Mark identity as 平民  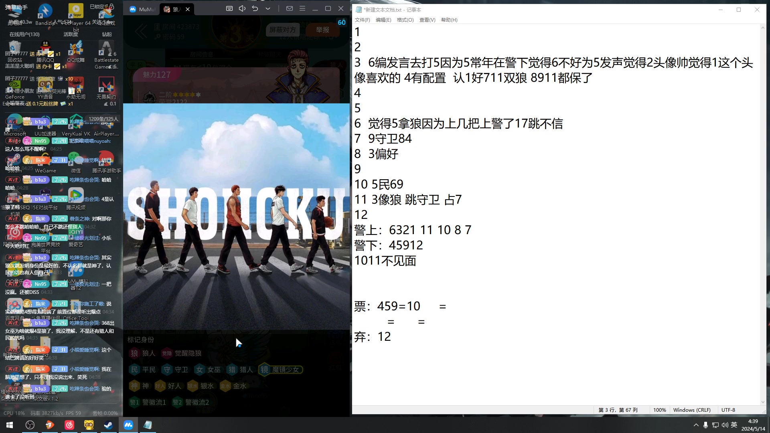point(143,370)
